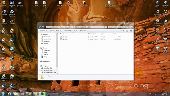The height and width of the screenshot is (96, 170).
Task: Click Igre in the address breadcrumb
Action: coord(61,27)
